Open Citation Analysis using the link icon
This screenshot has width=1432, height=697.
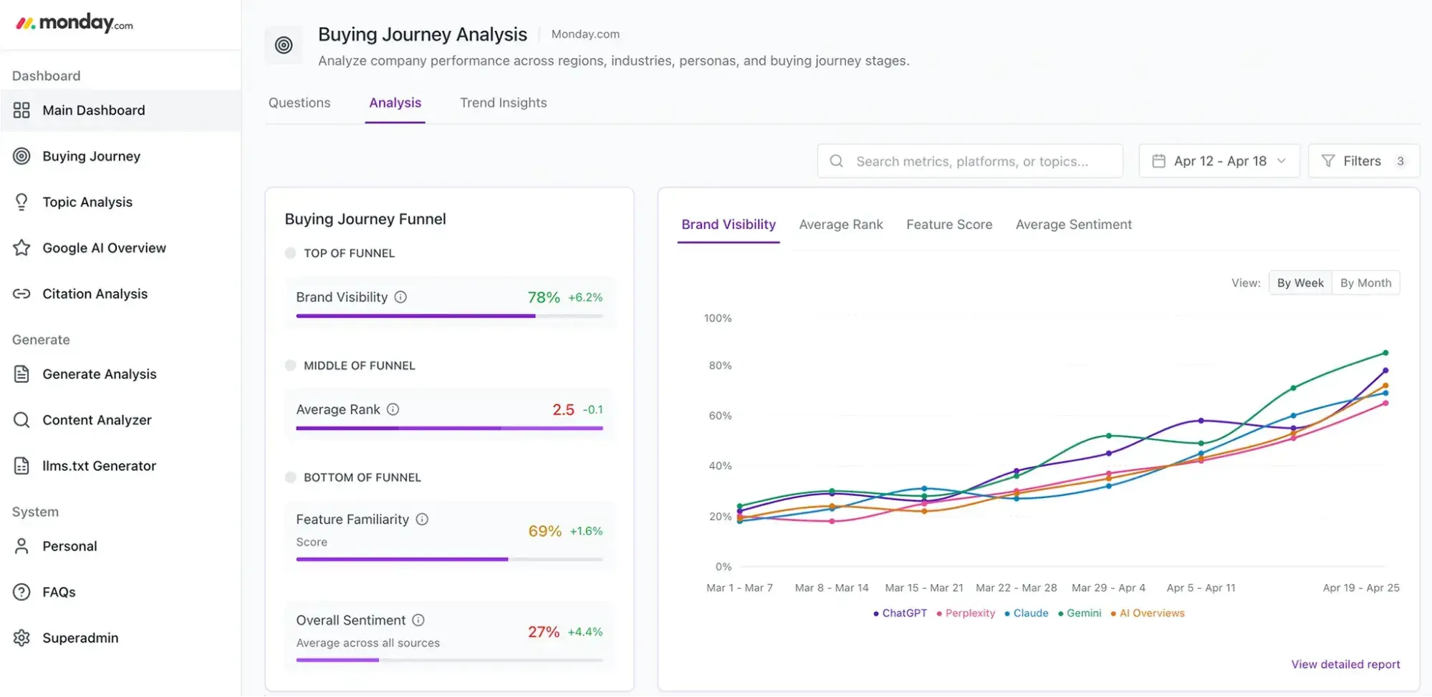21,293
